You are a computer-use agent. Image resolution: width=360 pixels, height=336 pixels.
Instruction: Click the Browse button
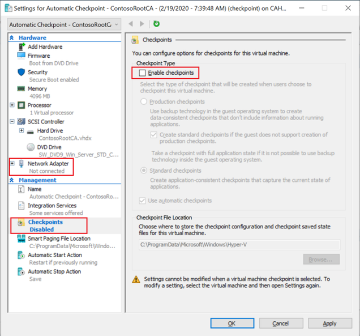(x=321, y=260)
